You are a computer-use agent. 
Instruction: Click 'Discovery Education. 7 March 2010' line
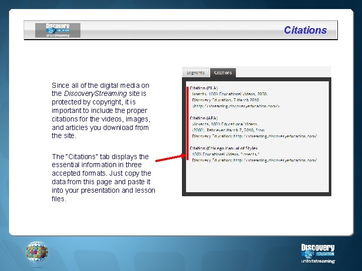tap(226, 100)
